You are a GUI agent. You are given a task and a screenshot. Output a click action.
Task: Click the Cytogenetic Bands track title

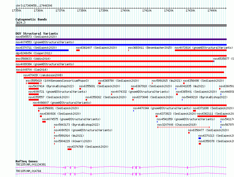[31, 19]
